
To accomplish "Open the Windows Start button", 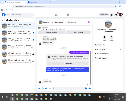I will pyautogui.click(x=2, y=97).
